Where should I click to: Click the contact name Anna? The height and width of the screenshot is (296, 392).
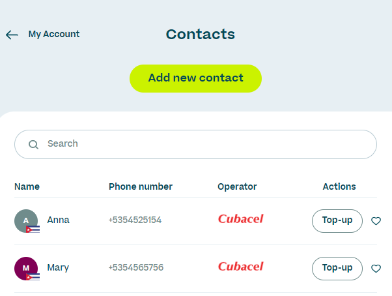[x=58, y=220]
